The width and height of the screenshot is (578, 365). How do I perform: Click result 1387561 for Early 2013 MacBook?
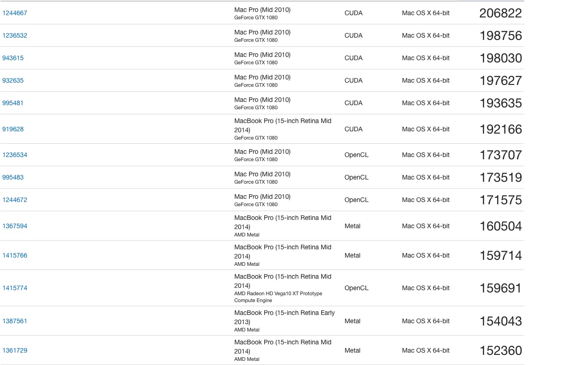pyautogui.click(x=15, y=321)
